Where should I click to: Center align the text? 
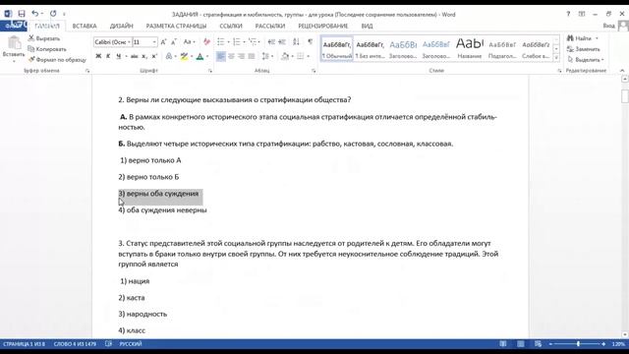click(x=231, y=57)
